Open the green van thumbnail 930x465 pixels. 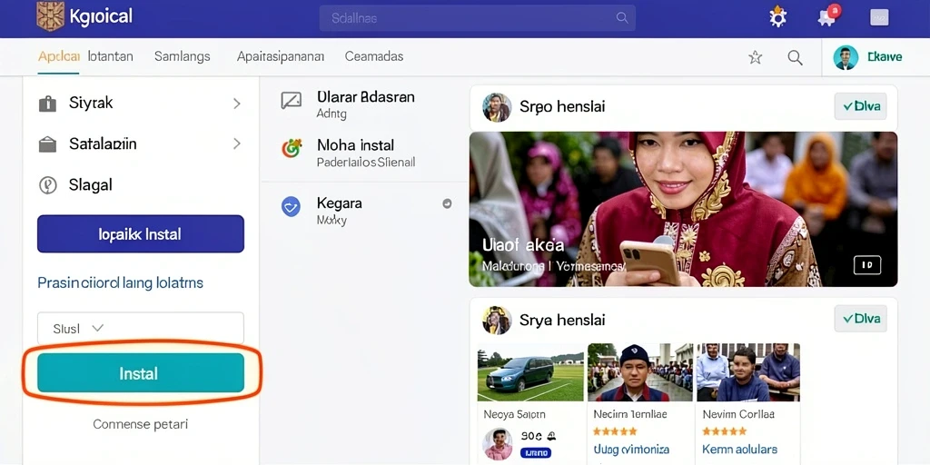click(x=530, y=372)
